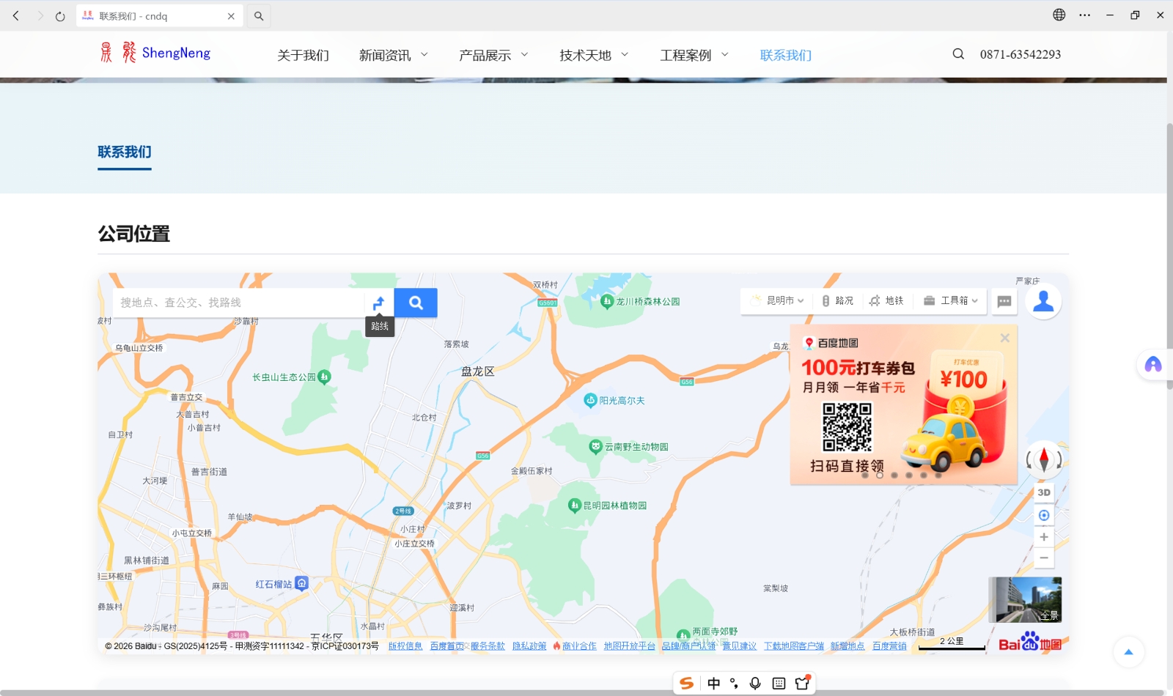Open the user avatar icon on the map
Image resolution: width=1173 pixels, height=696 pixels.
[x=1044, y=300]
